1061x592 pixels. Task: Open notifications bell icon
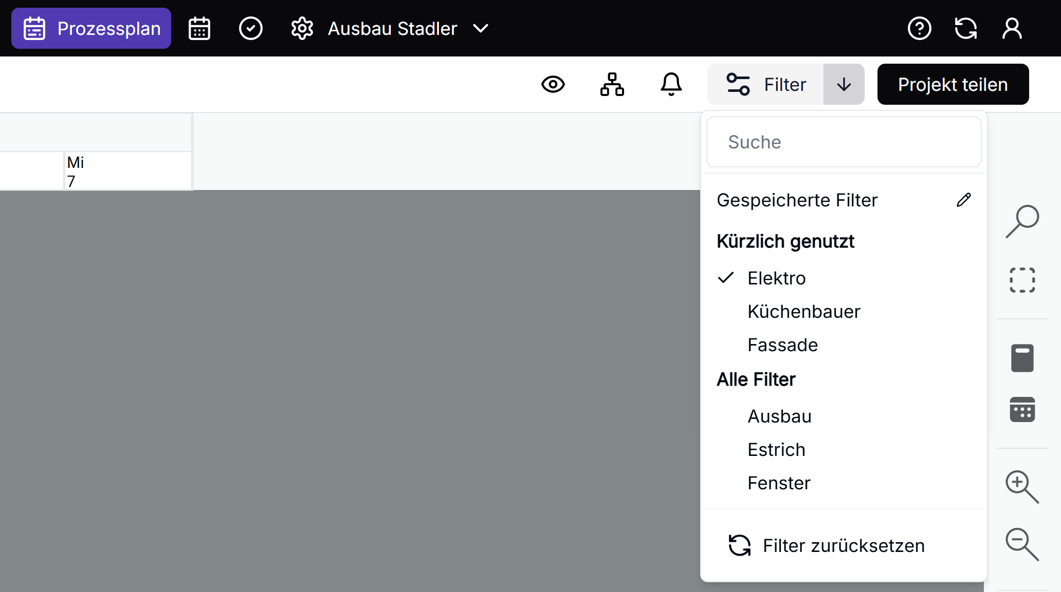pyautogui.click(x=671, y=84)
